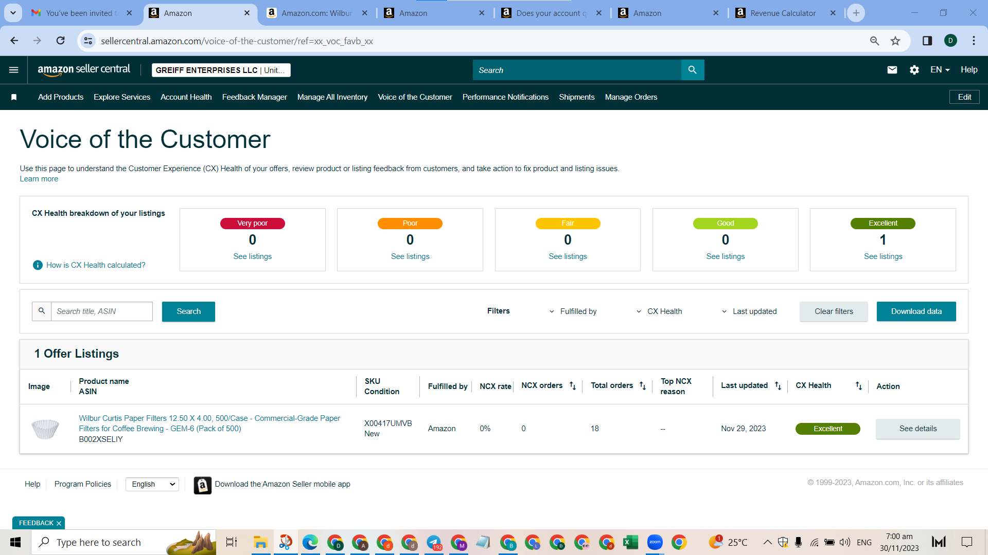Sort listings by Total orders

[643, 386]
